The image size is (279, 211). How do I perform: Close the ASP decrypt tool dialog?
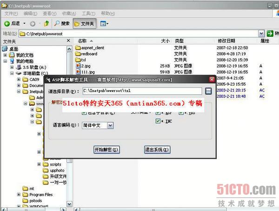[212, 79]
